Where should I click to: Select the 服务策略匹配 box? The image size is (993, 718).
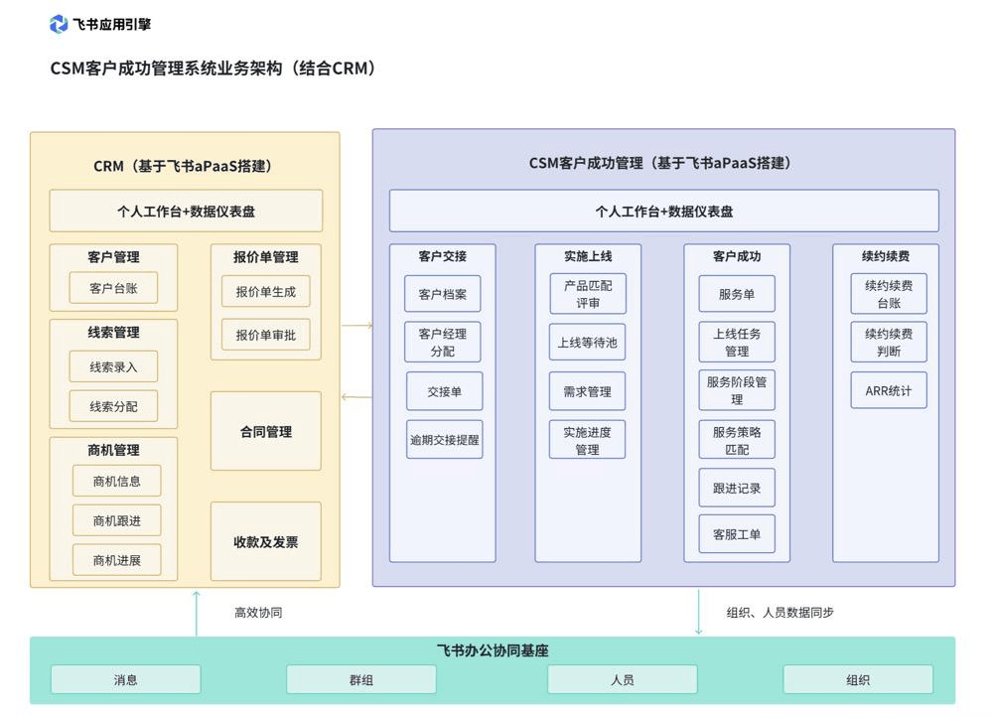click(737, 440)
